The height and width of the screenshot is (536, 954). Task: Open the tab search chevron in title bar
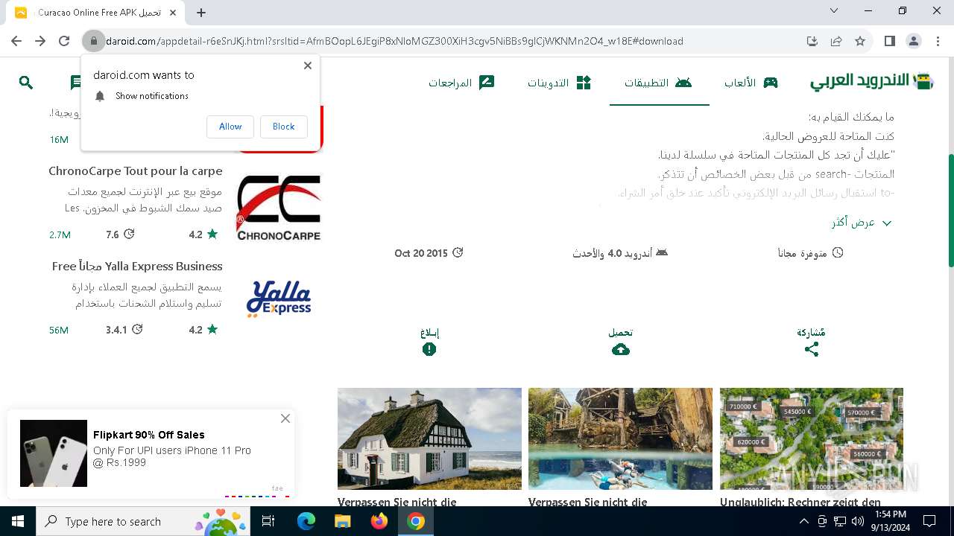[x=834, y=10]
